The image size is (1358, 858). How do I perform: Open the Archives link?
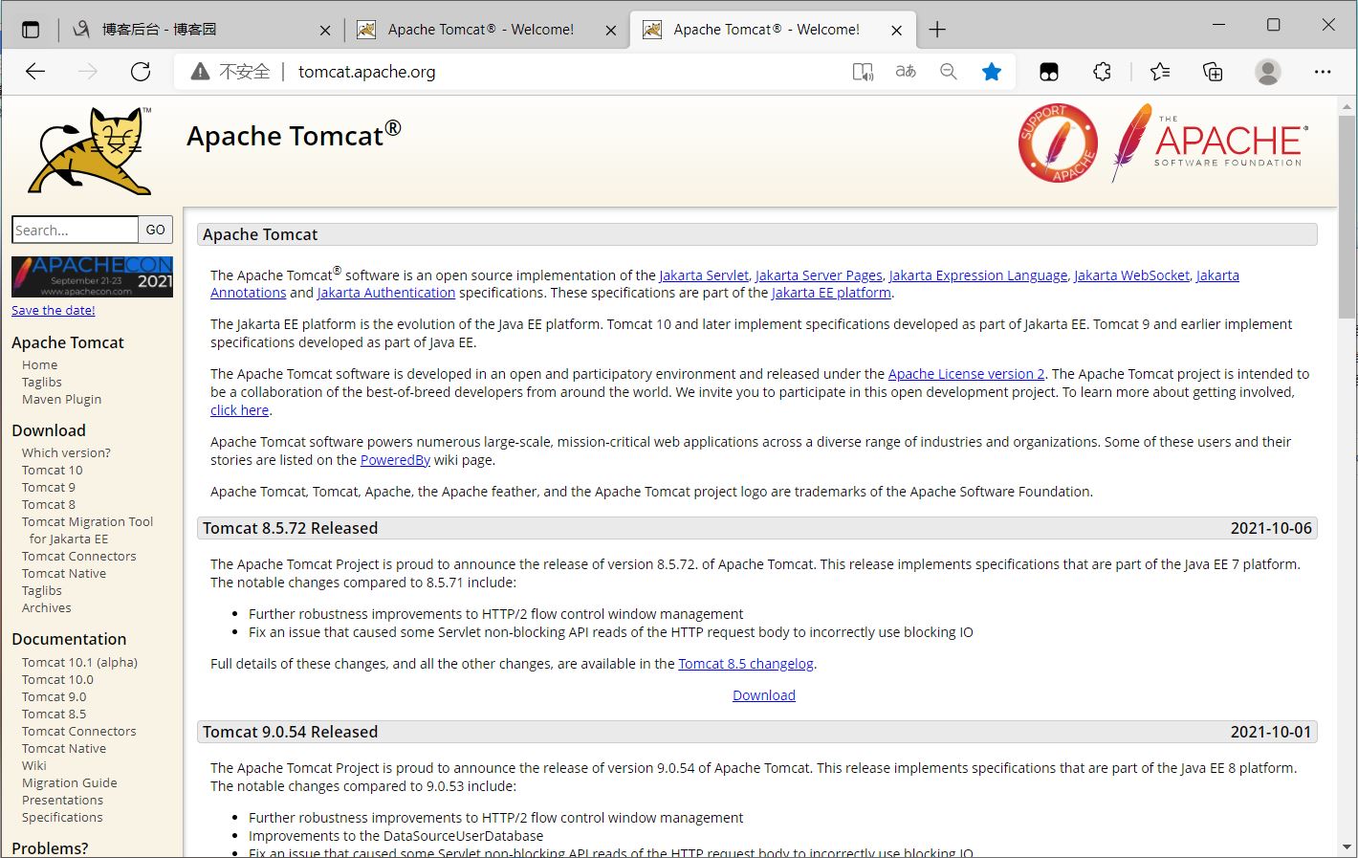tap(47, 607)
